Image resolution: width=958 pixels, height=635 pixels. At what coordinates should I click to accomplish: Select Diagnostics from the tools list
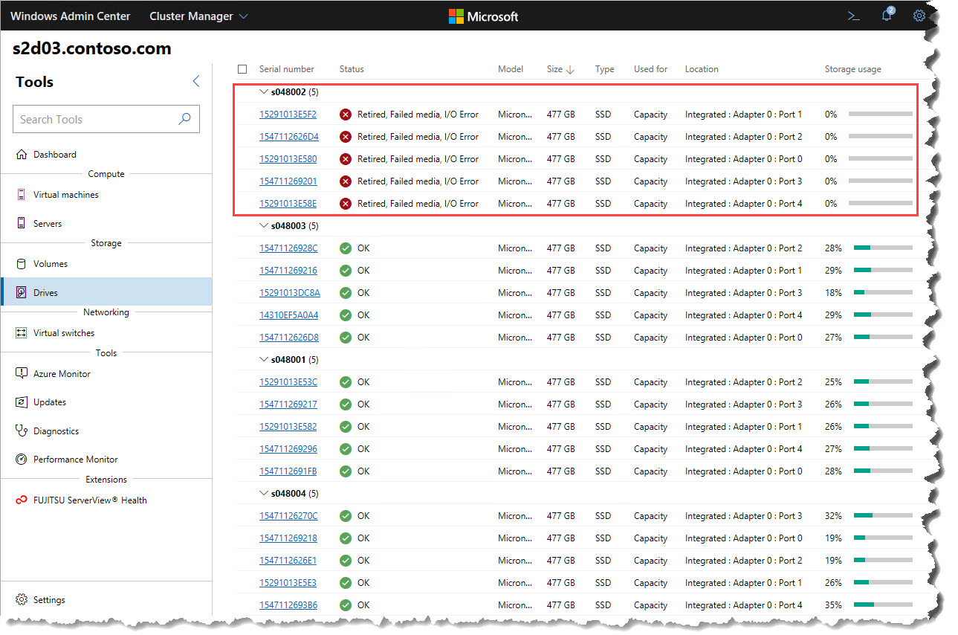click(56, 431)
